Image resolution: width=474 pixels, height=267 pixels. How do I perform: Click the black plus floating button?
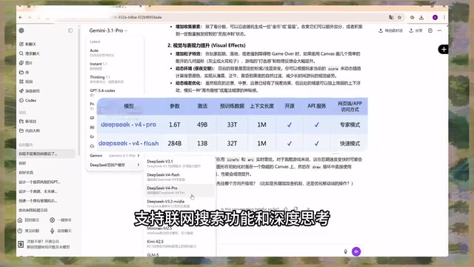[x=443, y=50]
